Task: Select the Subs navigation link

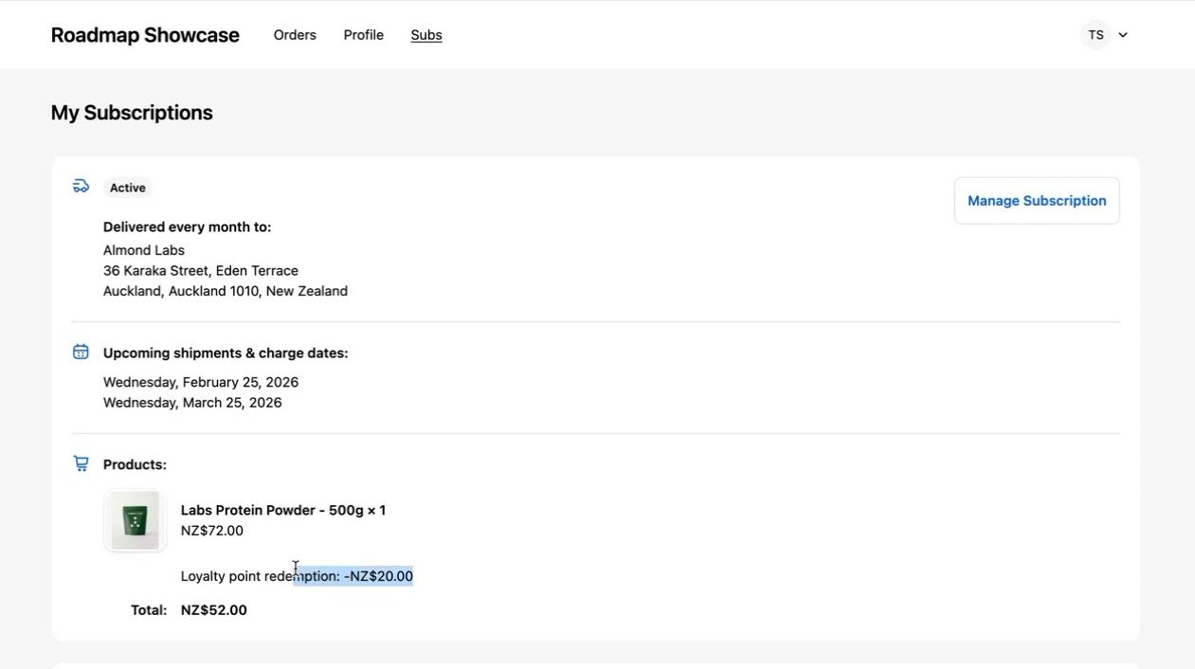Action: 426,35
